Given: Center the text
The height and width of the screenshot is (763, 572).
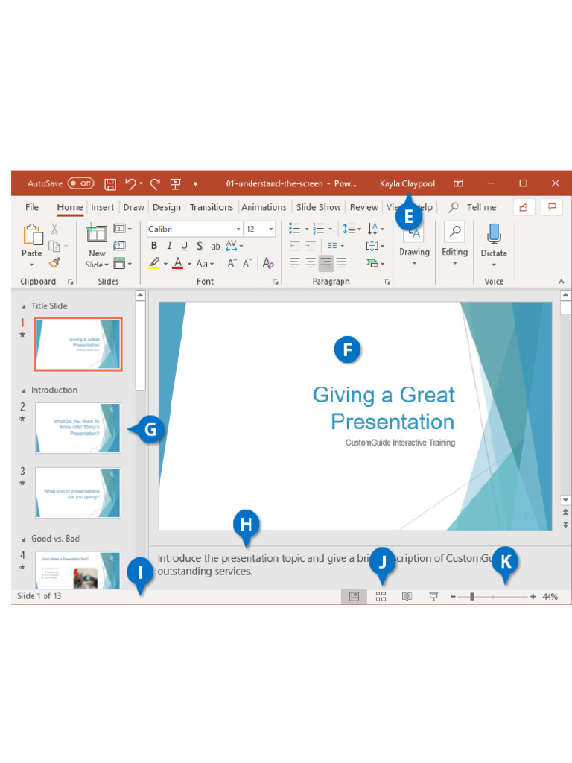Looking at the screenshot, I should pyautogui.click(x=311, y=263).
